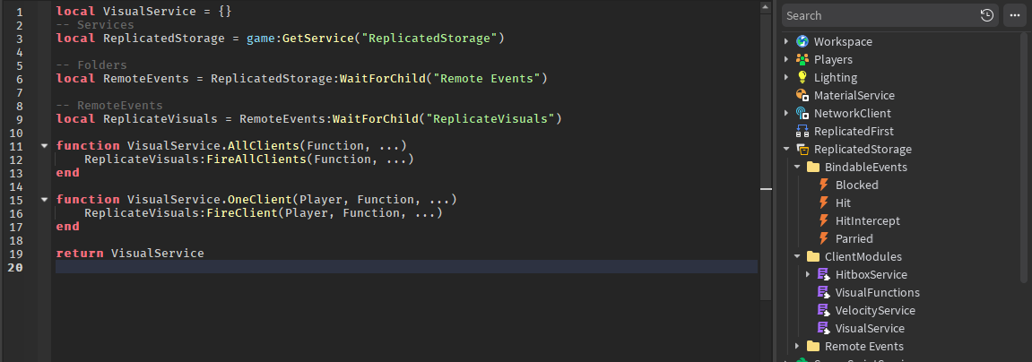Click the Players service icon
The height and width of the screenshot is (362, 1032).
coord(802,59)
